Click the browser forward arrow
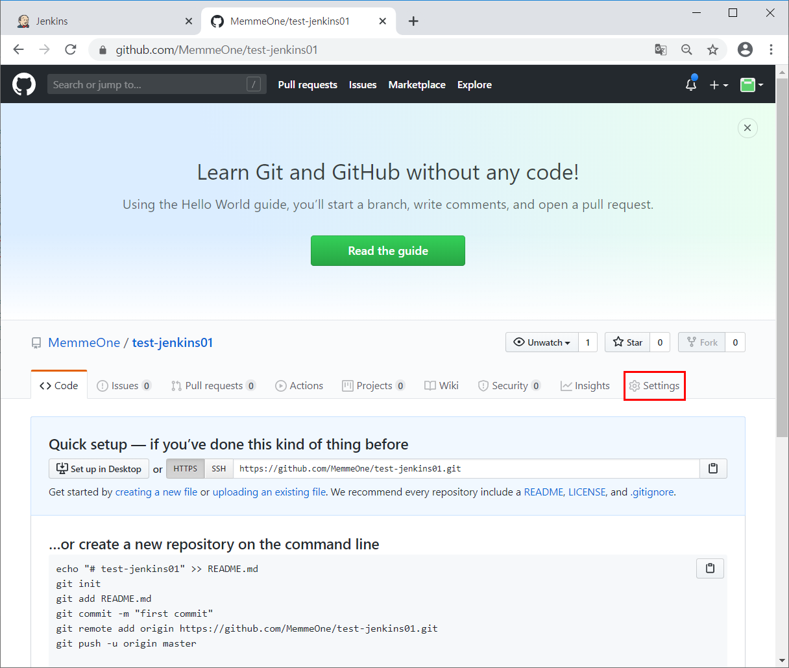789x668 pixels. pyautogui.click(x=45, y=50)
